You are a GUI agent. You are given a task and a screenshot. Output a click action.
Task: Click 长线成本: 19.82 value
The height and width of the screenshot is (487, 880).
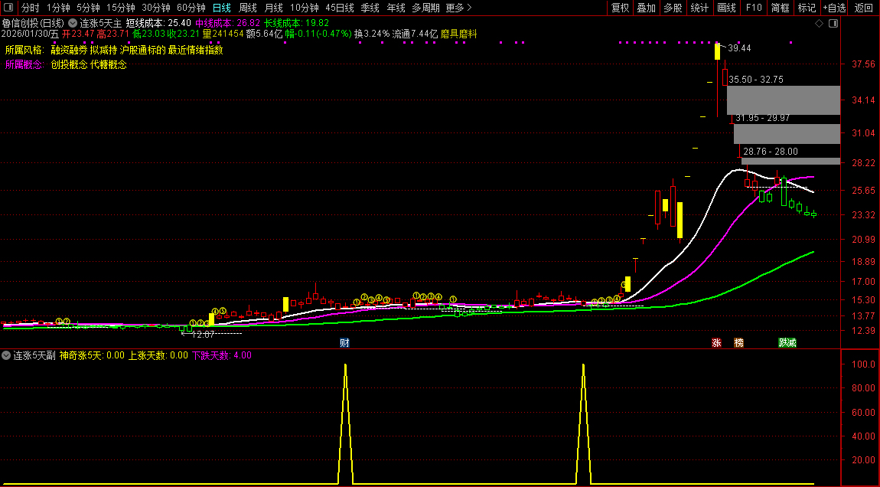coord(296,24)
